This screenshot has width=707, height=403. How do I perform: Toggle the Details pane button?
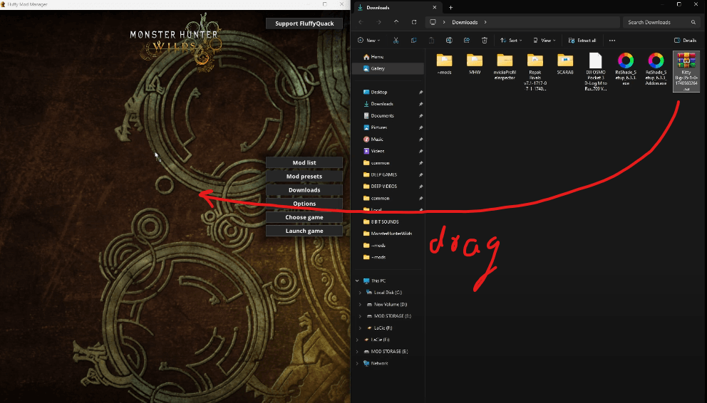pyautogui.click(x=686, y=41)
